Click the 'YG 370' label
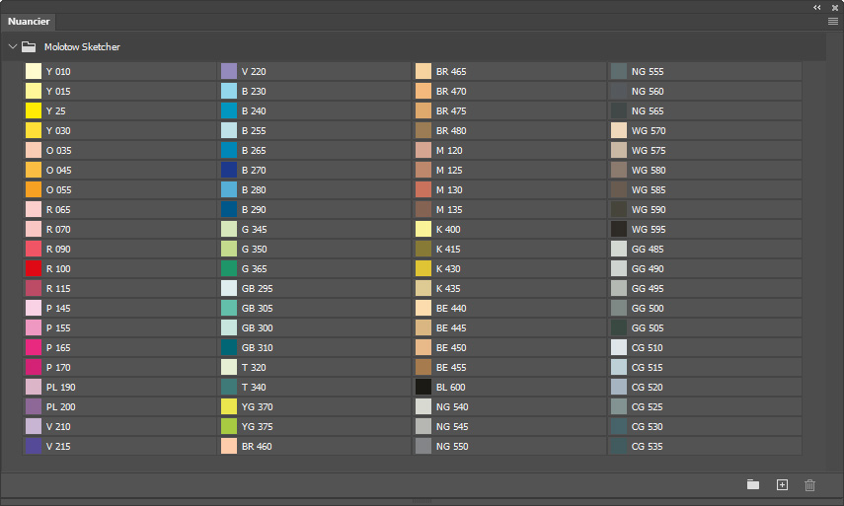Image resolution: width=844 pixels, height=506 pixels. [257, 407]
